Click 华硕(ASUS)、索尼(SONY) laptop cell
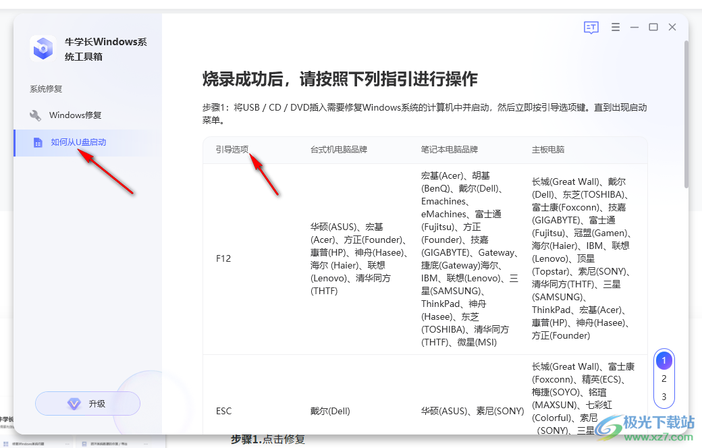This screenshot has width=702, height=448. tap(473, 411)
